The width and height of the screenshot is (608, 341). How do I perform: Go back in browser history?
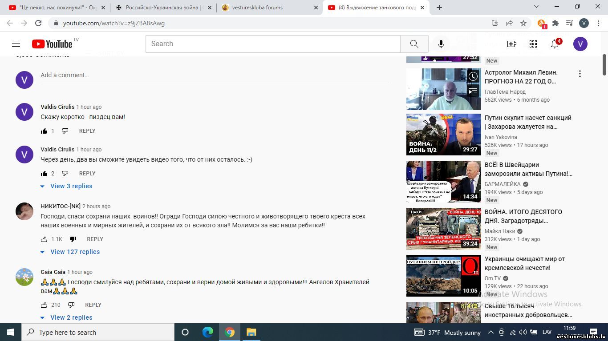pyautogui.click(x=10, y=23)
